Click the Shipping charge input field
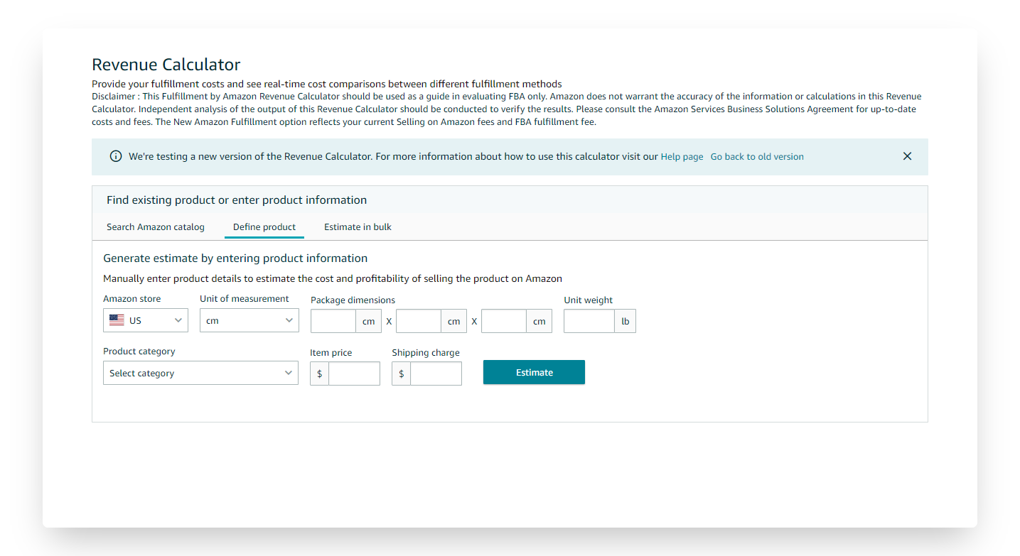Screen dimensions: 1020x556 [436, 373]
